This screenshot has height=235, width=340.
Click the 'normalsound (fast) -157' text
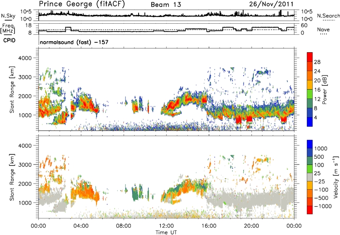74,42
